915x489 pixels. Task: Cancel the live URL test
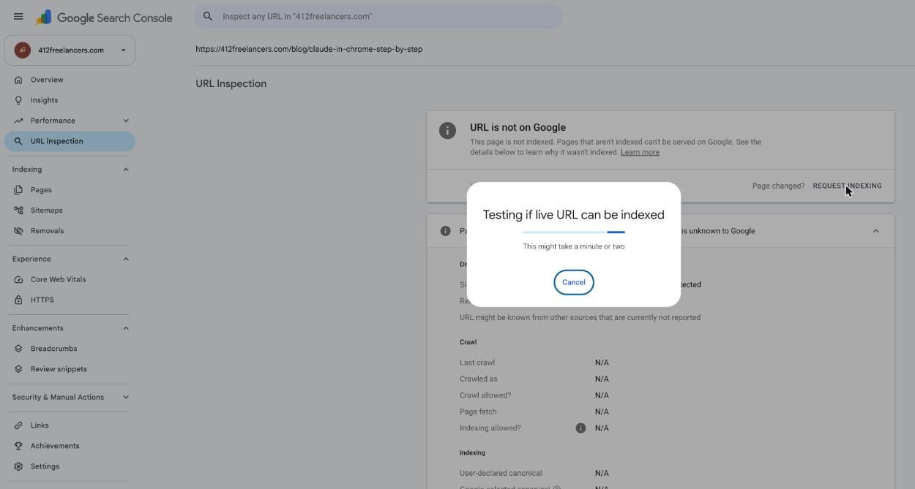point(574,282)
